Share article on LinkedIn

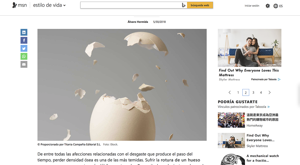24,32
